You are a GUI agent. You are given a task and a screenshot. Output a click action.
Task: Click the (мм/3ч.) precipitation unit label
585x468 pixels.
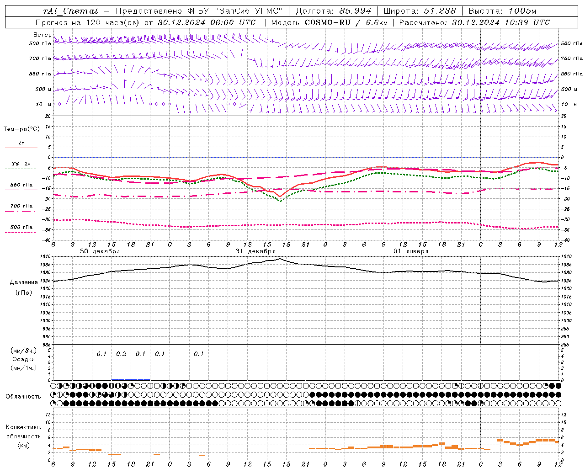(24, 351)
